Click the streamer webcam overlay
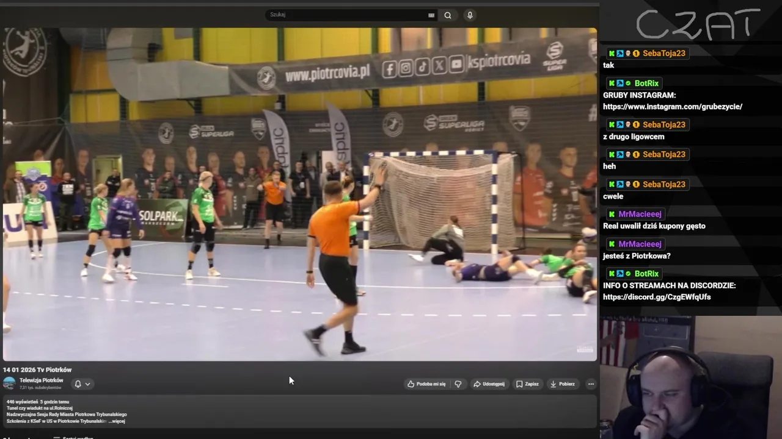The image size is (782, 439). tap(690, 377)
